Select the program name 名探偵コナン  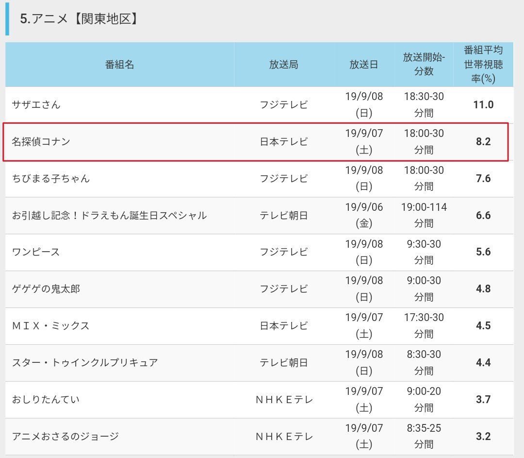point(41,141)
